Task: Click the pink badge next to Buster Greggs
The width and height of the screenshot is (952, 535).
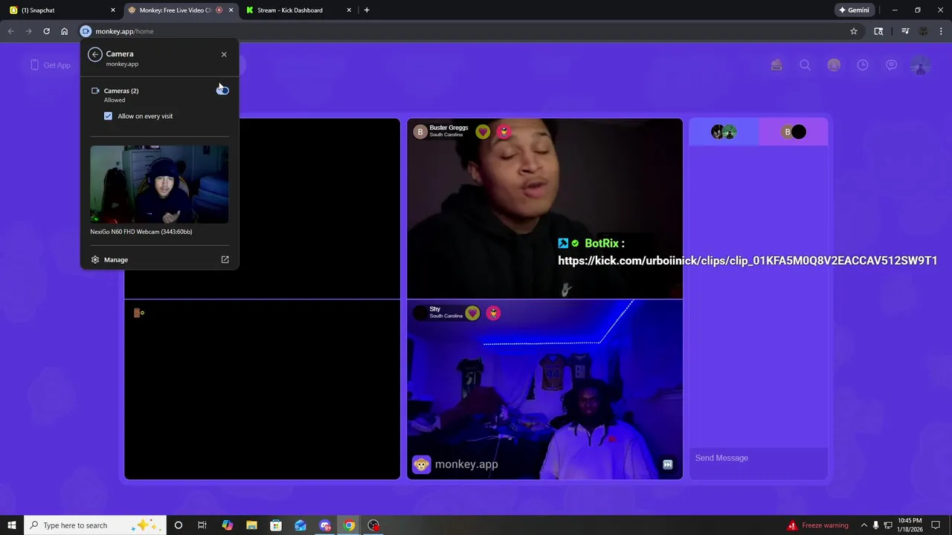Action: click(504, 132)
